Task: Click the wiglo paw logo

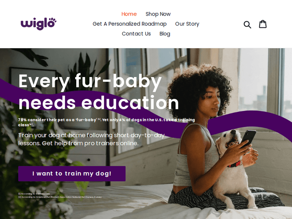Action: point(39,24)
